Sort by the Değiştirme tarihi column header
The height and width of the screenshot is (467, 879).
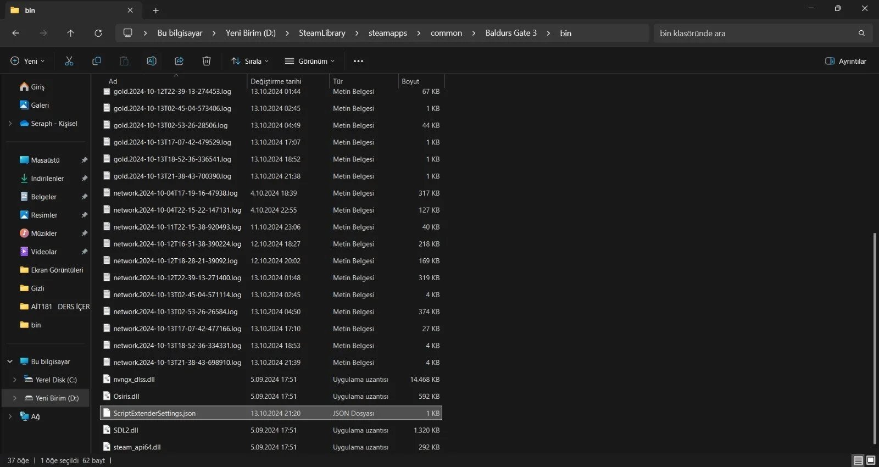point(276,81)
